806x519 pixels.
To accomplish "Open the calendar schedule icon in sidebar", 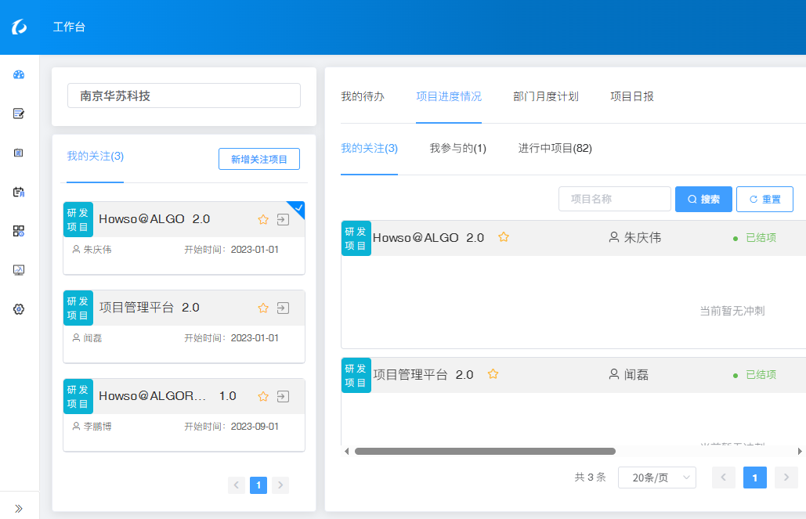I will (x=19, y=192).
